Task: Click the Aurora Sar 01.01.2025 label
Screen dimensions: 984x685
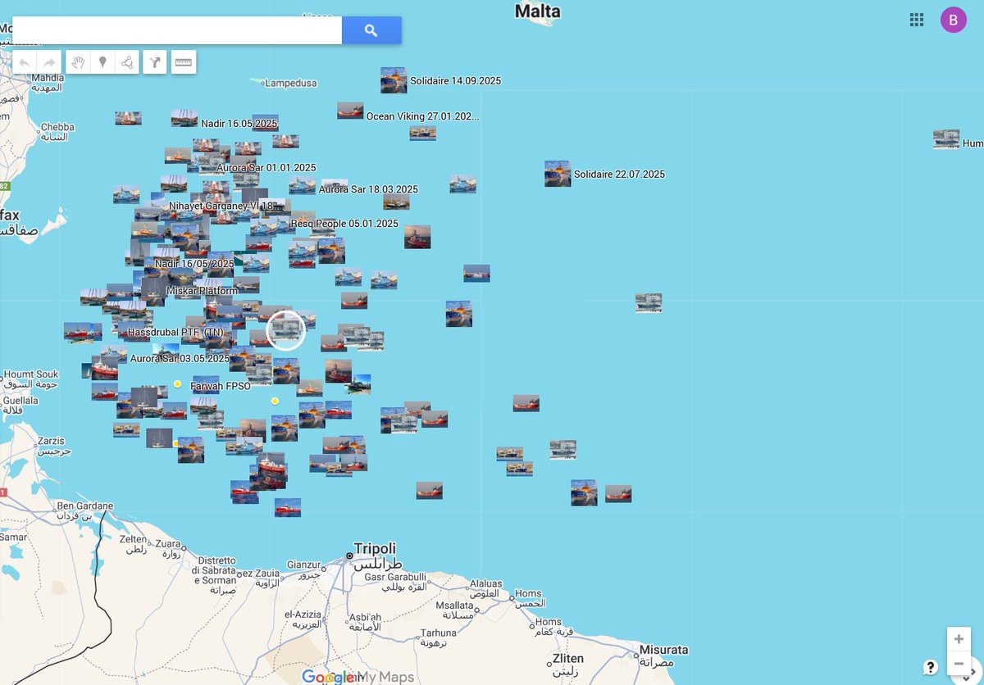Action: pyautogui.click(x=266, y=168)
